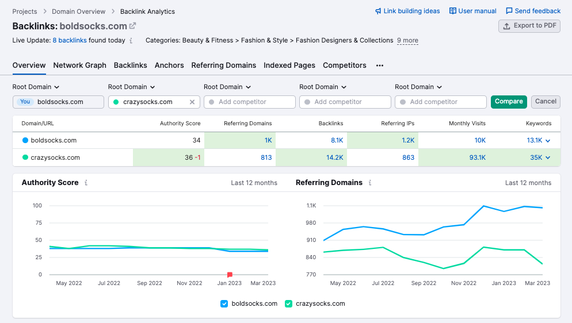This screenshot has width=572, height=323.
Task: Click the Export to PDF button
Action: [x=529, y=26]
